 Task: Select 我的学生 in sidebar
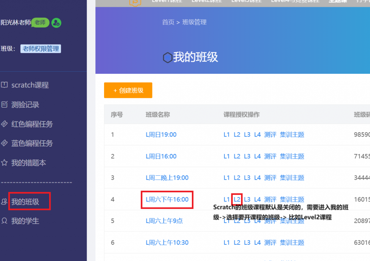point(25,221)
